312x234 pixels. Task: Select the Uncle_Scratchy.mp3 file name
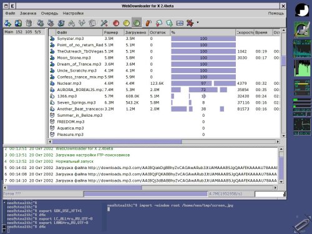77,71
